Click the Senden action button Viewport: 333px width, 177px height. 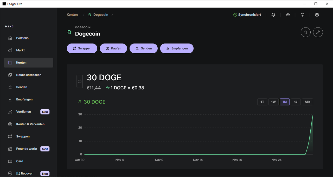(x=144, y=48)
